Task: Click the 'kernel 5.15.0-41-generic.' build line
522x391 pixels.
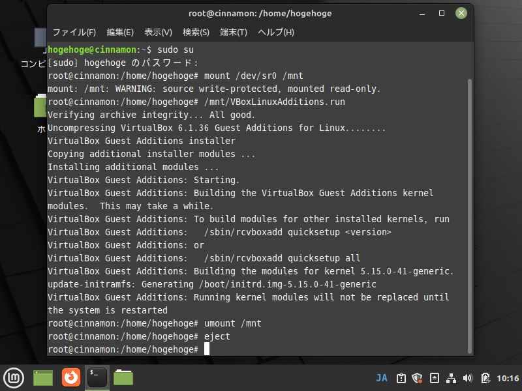Action: coord(251,271)
